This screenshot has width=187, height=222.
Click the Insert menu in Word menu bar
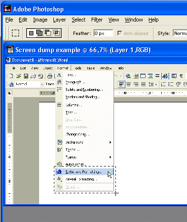pyautogui.click(x=48, y=68)
